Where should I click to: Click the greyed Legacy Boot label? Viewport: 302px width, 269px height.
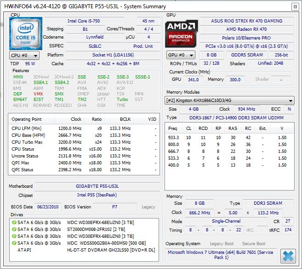coord(222,244)
